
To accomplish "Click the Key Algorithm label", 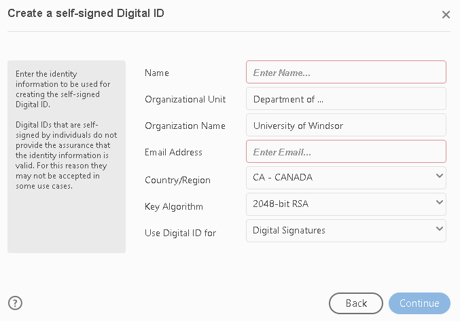I will 174,206.
